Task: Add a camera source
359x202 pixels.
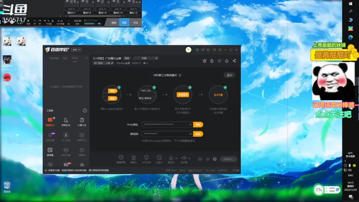Action: pos(133,159)
